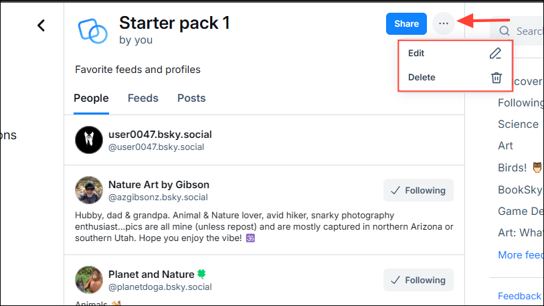Click the back arrow icon
The height and width of the screenshot is (306, 544).
[x=41, y=25]
